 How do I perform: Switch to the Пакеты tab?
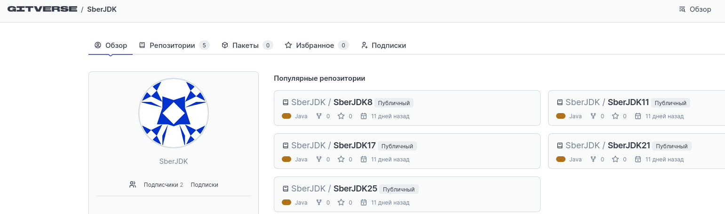coord(247,46)
